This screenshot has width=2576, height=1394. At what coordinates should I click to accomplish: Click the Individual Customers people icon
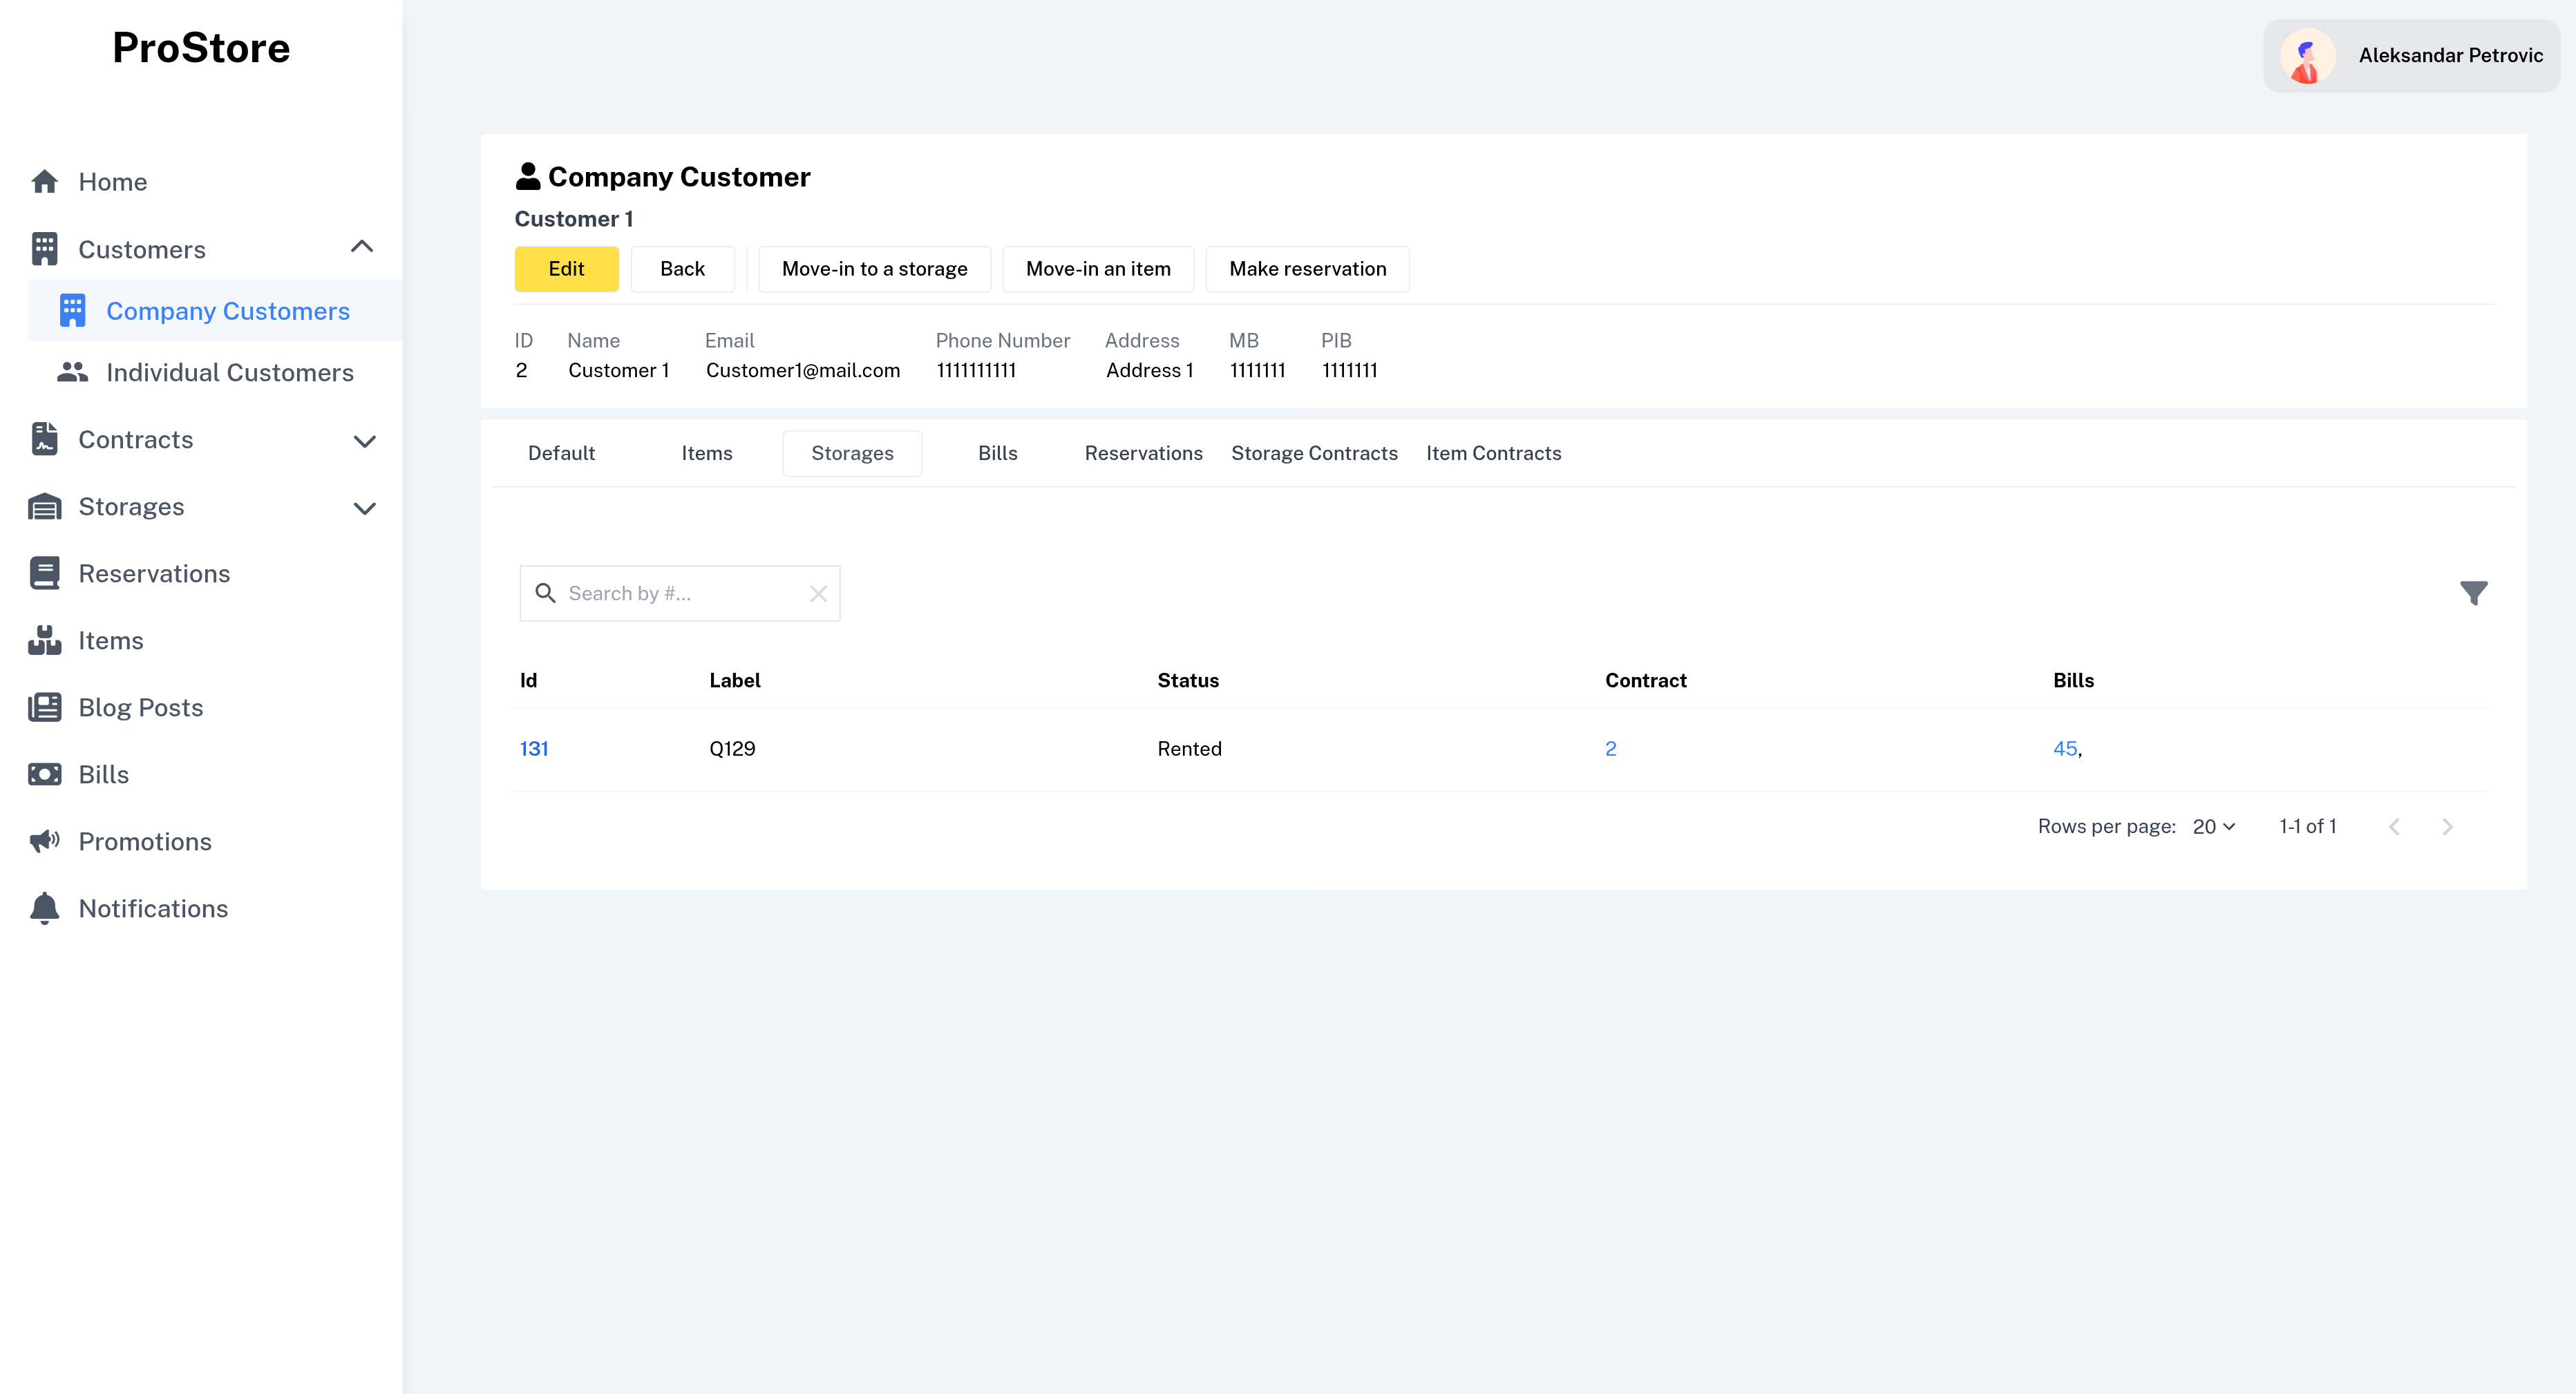pos(72,372)
